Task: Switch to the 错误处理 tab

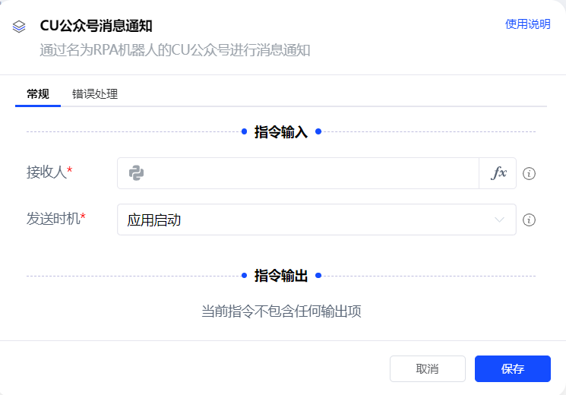Action: tap(95, 94)
